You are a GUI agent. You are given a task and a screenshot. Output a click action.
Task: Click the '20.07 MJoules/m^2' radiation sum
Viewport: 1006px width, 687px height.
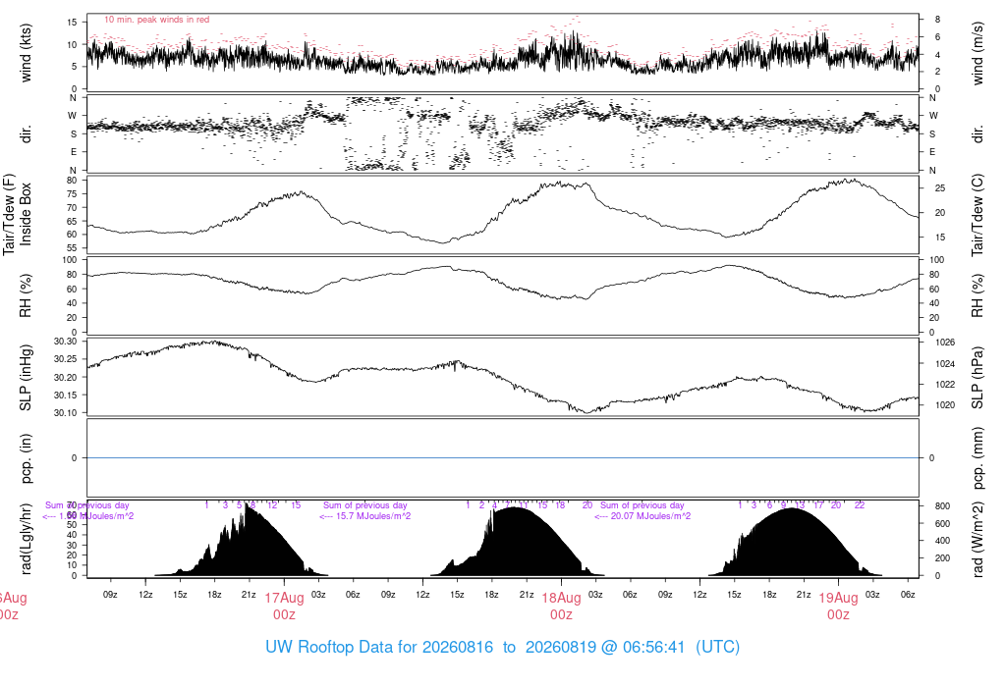tap(650, 516)
